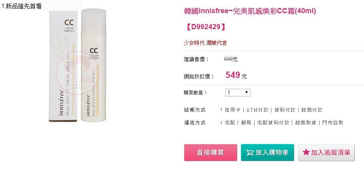
Task: Click the innisfree CC cream product image
Action: (78, 65)
